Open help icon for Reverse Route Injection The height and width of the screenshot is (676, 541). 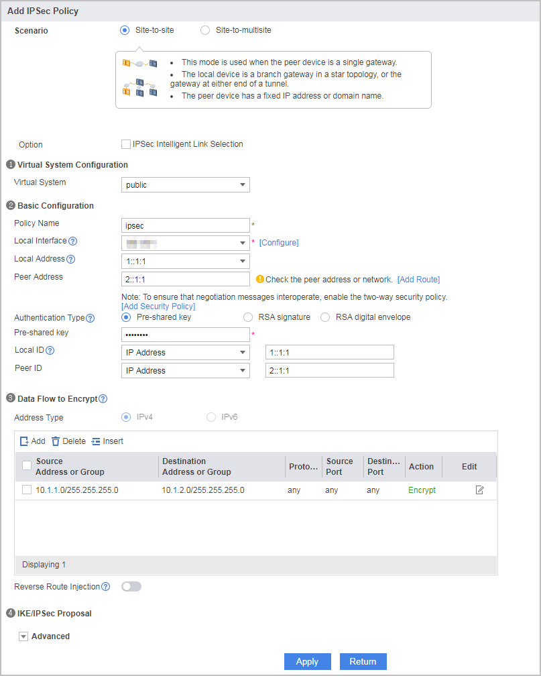(106, 587)
